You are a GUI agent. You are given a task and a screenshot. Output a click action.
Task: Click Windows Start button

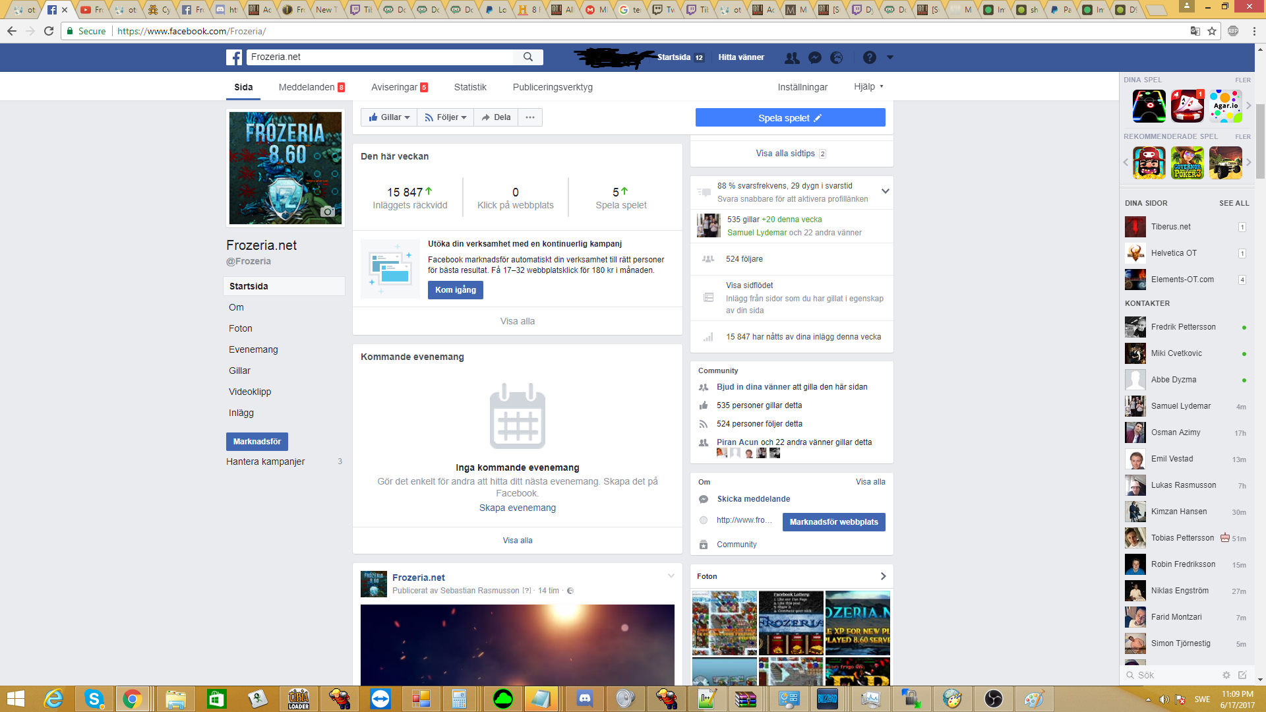pyautogui.click(x=16, y=699)
